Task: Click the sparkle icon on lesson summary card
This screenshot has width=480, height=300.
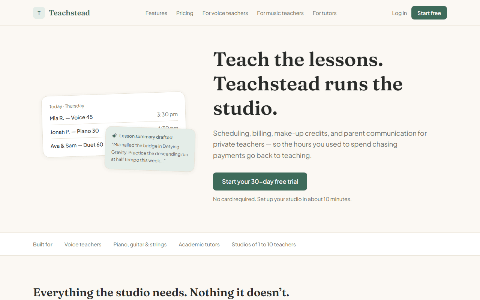Action: tap(114, 136)
